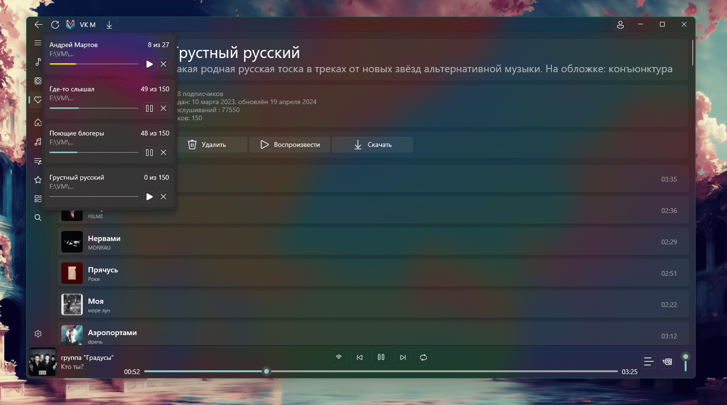Image resolution: width=727 pixels, height=405 pixels.
Task: Open the double note library section
Action: (x=38, y=142)
